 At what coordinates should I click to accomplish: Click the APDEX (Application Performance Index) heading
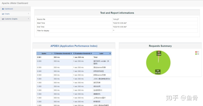[x=74, y=46]
